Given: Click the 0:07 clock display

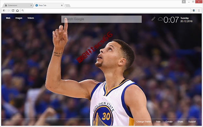Looking at the screenshot, I should coord(171,20).
